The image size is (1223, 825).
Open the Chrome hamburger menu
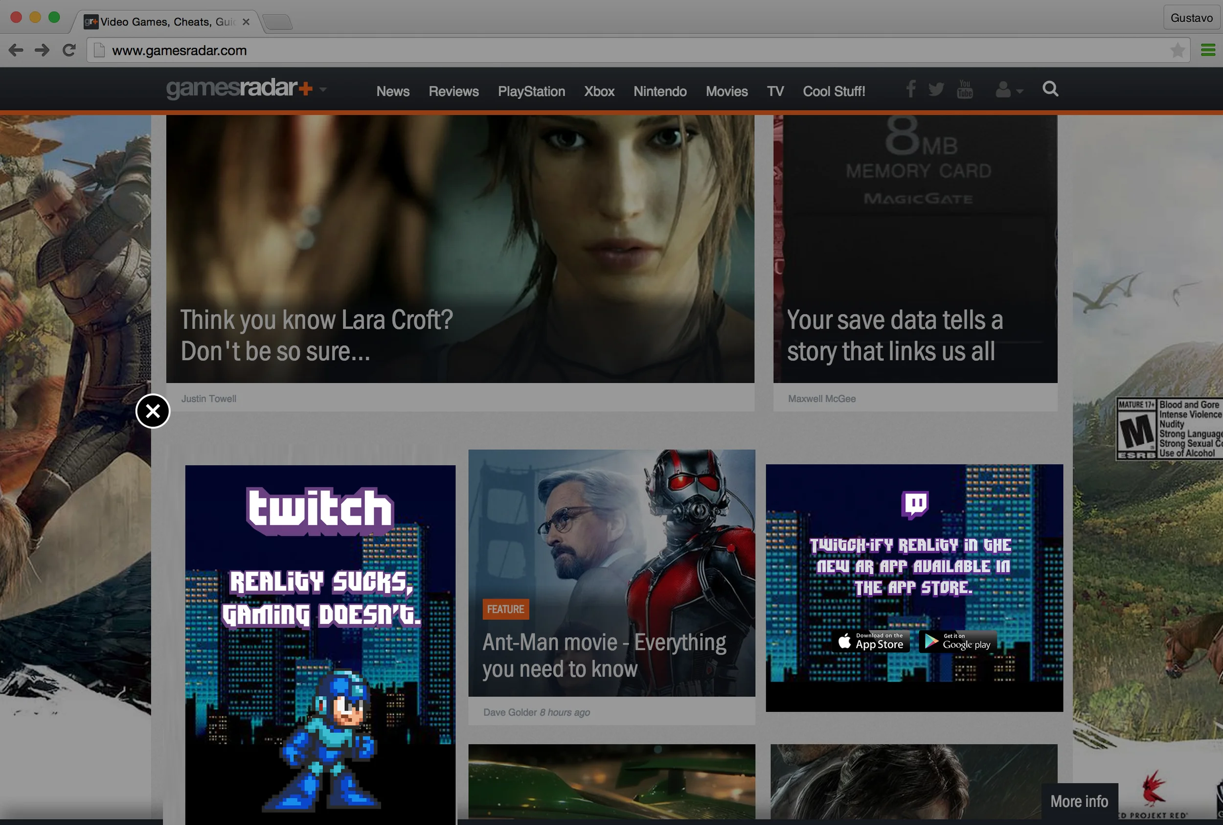tap(1208, 50)
